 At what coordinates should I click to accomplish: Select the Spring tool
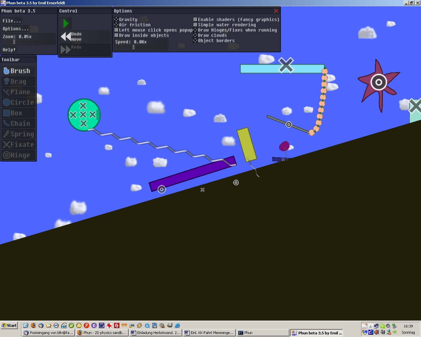pyautogui.click(x=18, y=134)
